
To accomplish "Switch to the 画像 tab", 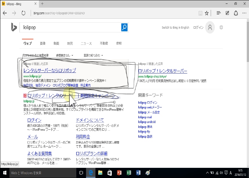I will click(x=42, y=43).
